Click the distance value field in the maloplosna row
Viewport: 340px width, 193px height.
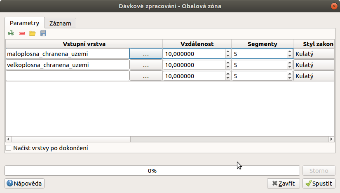click(194, 54)
